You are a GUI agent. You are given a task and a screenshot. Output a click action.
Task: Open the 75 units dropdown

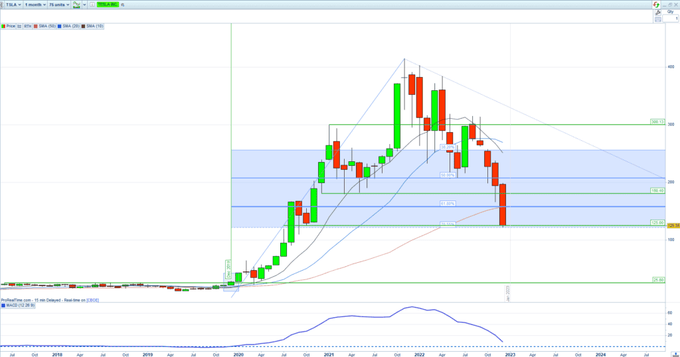click(59, 5)
